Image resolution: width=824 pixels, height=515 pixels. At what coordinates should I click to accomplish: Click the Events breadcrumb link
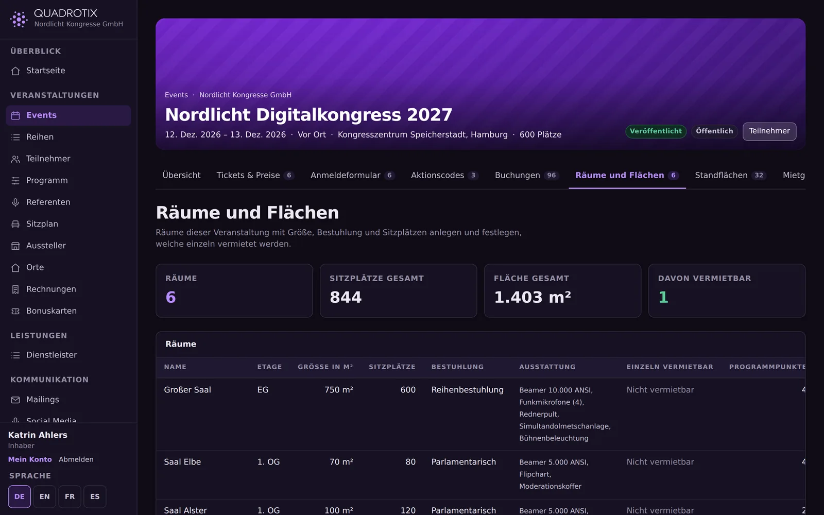pos(176,95)
